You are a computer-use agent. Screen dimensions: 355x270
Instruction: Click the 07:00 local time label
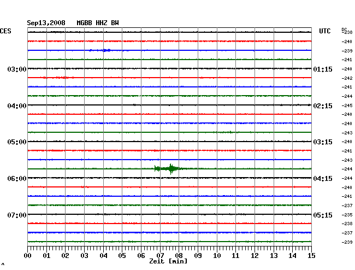tap(17, 215)
